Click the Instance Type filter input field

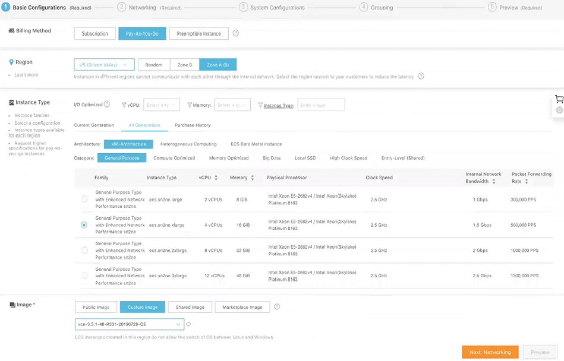321,105
